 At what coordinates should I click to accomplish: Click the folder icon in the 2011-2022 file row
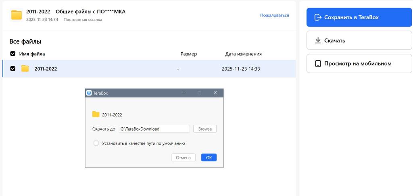pyautogui.click(x=25, y=69)
